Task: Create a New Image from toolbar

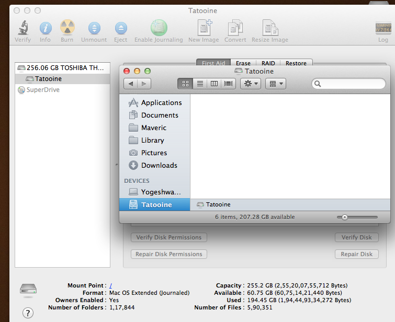Action: coord(204,27)
